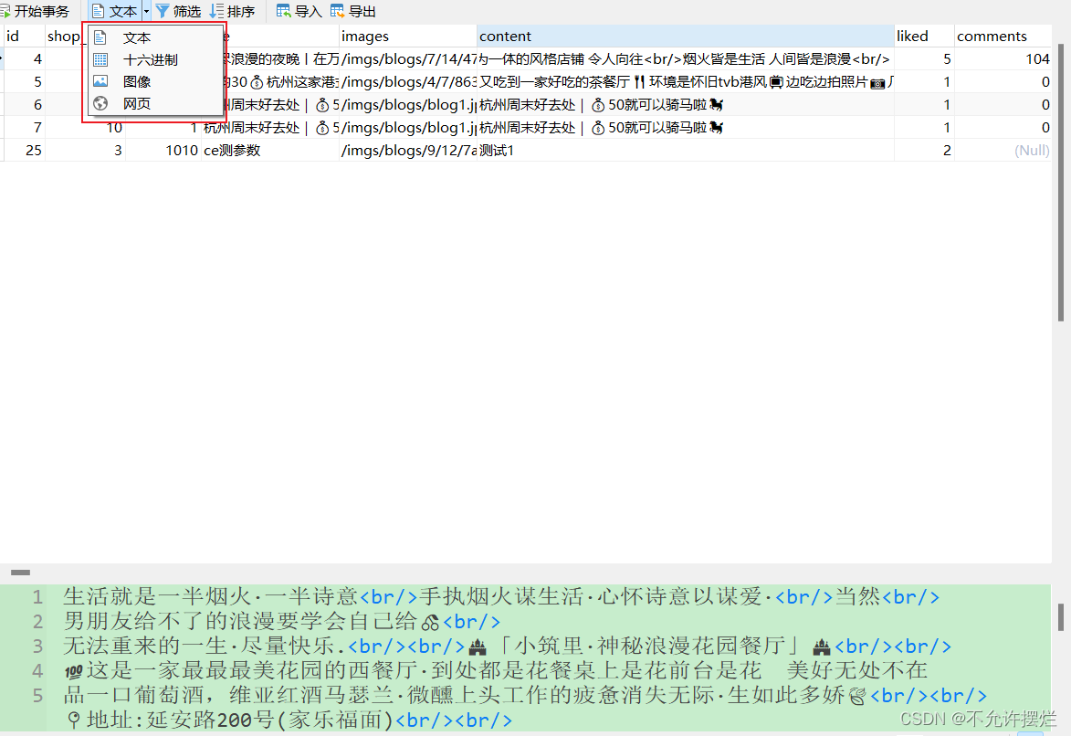The width and height of the screenshot is (1071, 736).
Task: Click the globe icon beside 网页
Action: [x=100, y=103]
